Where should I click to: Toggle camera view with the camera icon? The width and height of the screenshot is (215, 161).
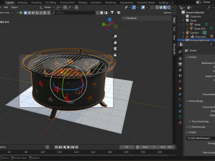[115, 49]
